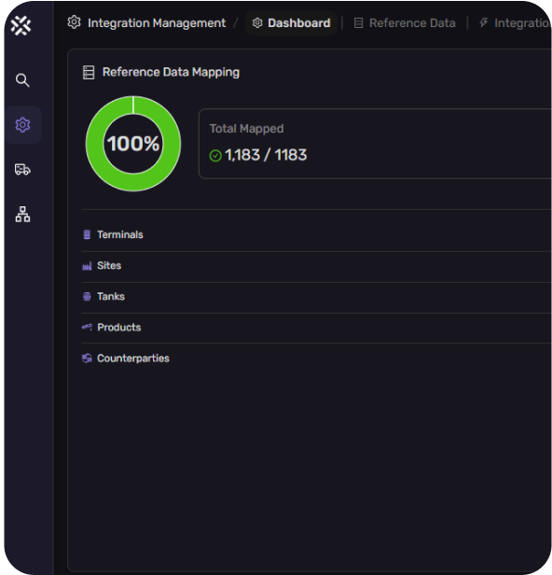Screen dimensions: 552x575
Task: Click the app logo in sidebar
Action: point(21,26)
